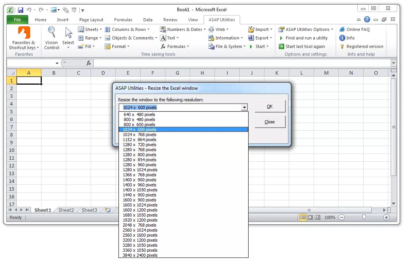
Task: Click Start last tool again
Action: coord(302,46)
